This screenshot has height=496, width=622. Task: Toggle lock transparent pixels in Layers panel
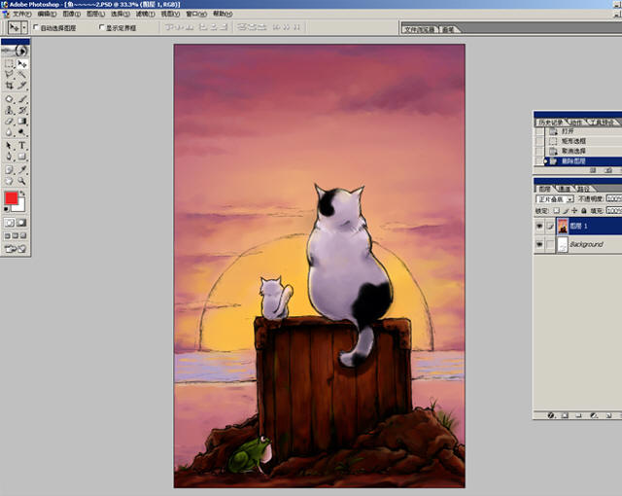coord(557,211)
